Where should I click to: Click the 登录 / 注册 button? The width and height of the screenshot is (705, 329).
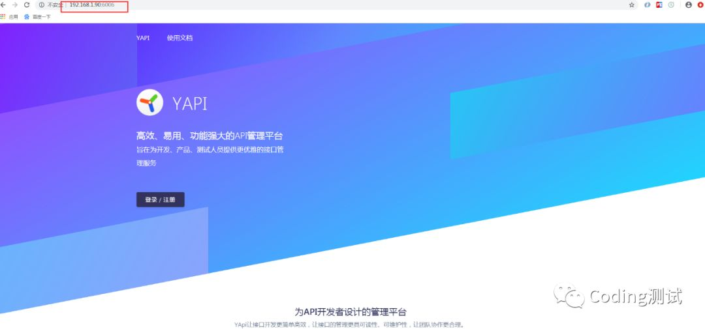161,200
